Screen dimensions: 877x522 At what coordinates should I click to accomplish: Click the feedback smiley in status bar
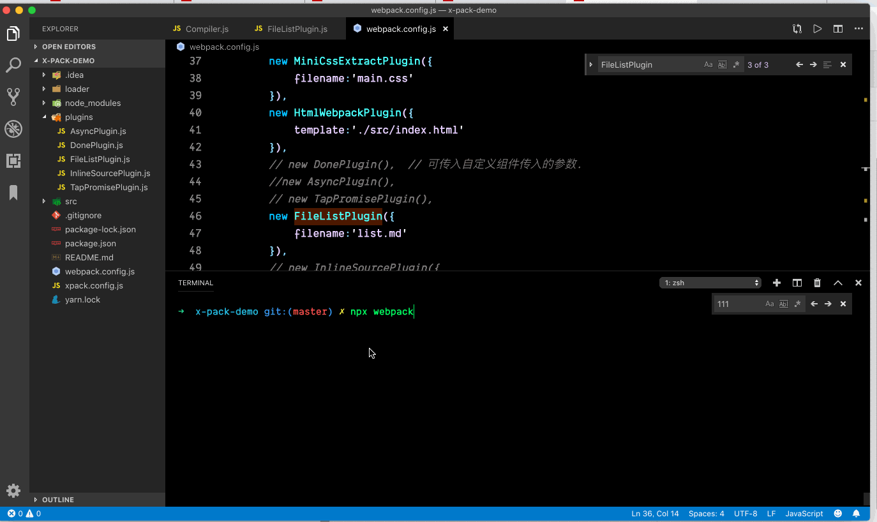click(x=838, y=514)
